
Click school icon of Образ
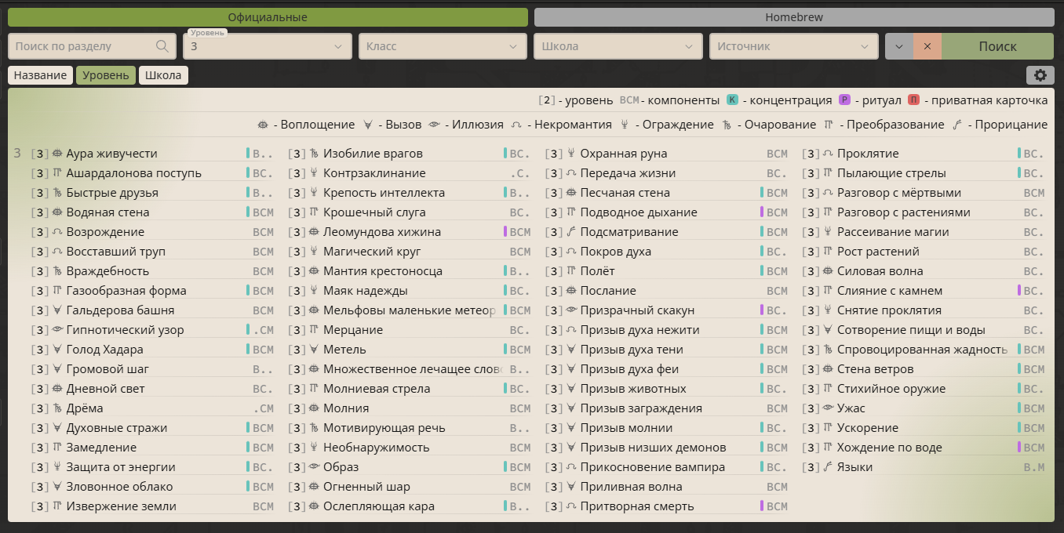pyautogui.click(x=315, y=467)
